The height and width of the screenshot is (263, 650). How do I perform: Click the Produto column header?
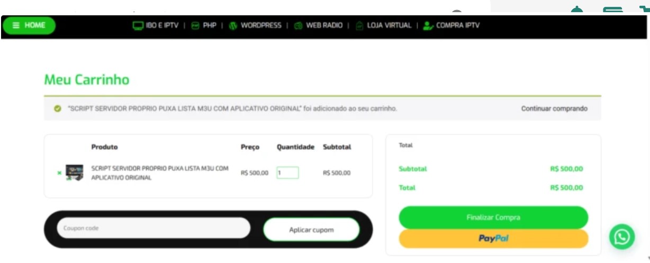[x=104, y=147]
